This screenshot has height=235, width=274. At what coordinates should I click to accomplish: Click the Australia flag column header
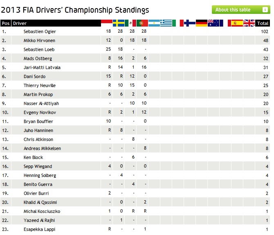213,23
